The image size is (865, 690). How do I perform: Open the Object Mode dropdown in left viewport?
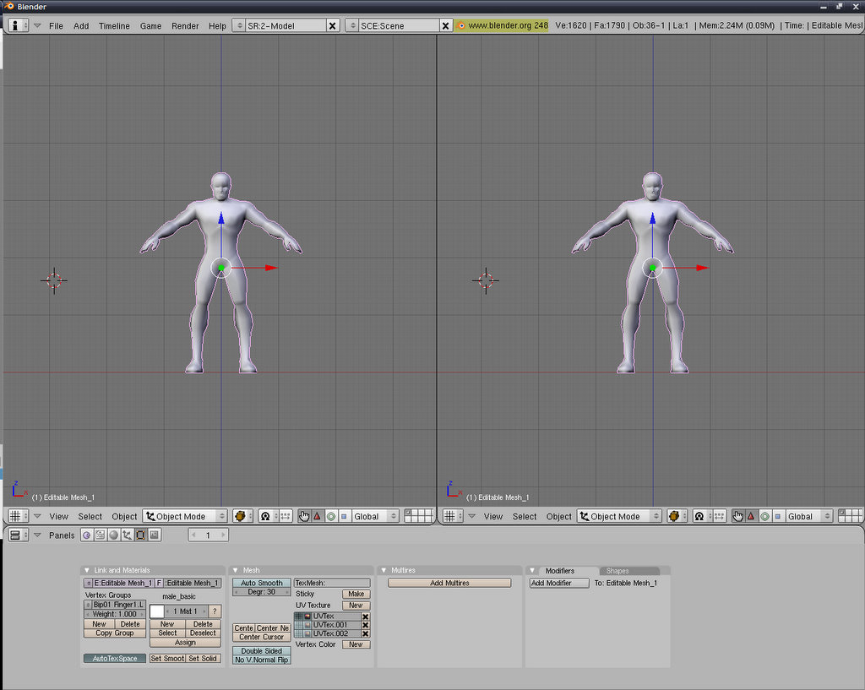point(185,516)
